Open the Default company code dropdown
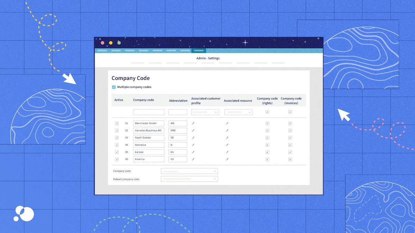 point(189,179)
